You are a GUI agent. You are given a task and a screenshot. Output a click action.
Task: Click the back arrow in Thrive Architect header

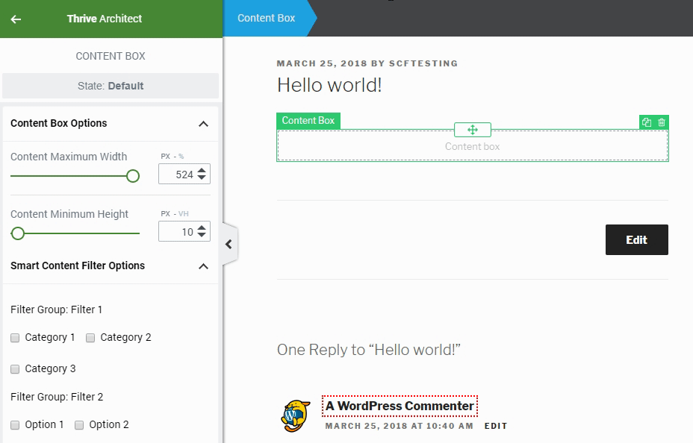tap(16, 19)
